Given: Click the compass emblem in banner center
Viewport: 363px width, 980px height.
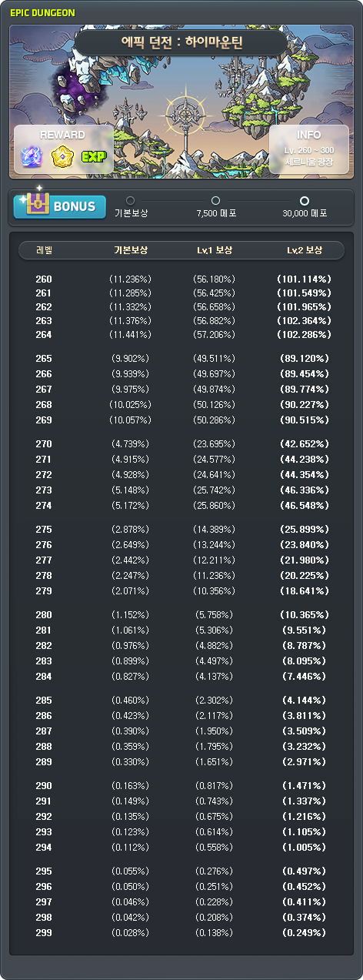Looking at the screenshot, I should 183,114.
